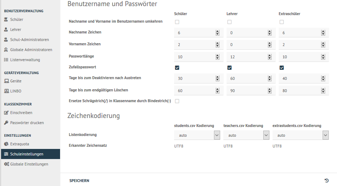337x186 pixels.
Task: Click Schüler Vornamen Zeichen spinner arrows
Action: click(x=218, y=45)
